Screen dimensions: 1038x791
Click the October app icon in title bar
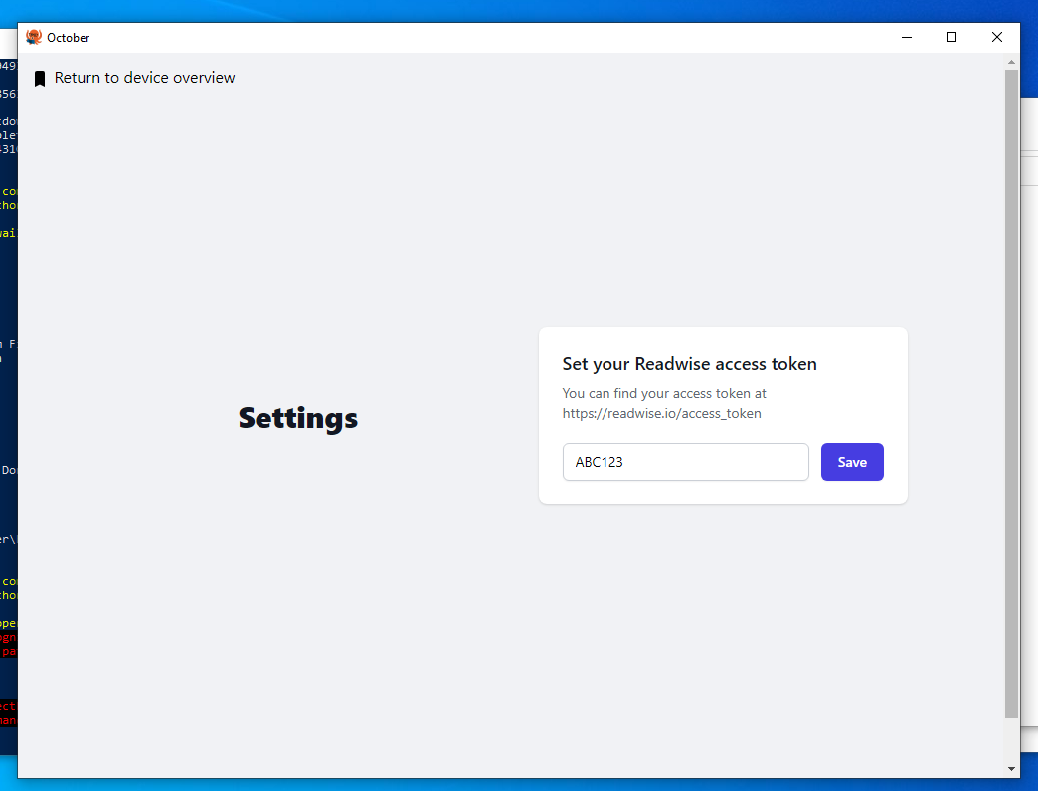point(34,37)
